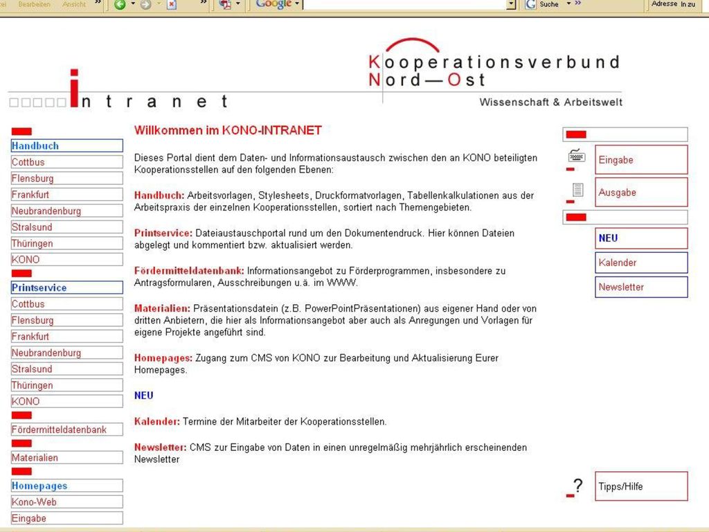Click the bold 'Newsletter:' label in main text
The image size is (709, 532).
click(x=160, y=447)
